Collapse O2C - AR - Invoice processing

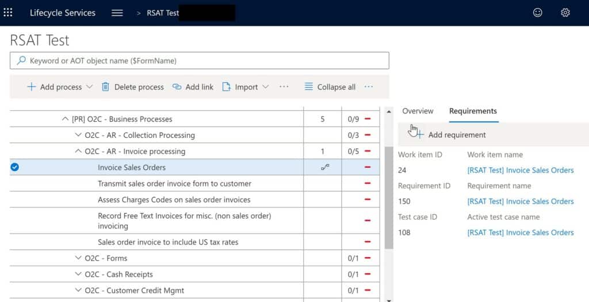tap(78, 151)
